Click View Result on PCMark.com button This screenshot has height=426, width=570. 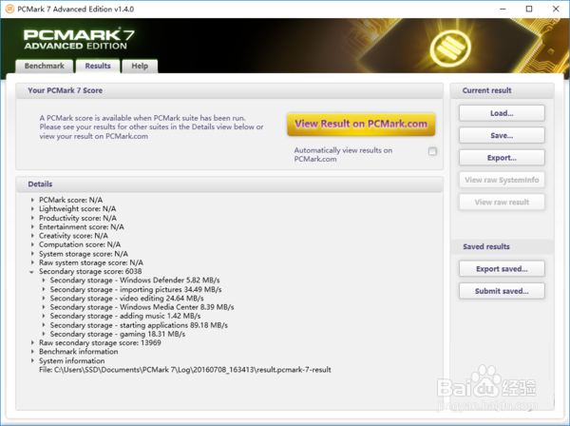coord(361,124)
